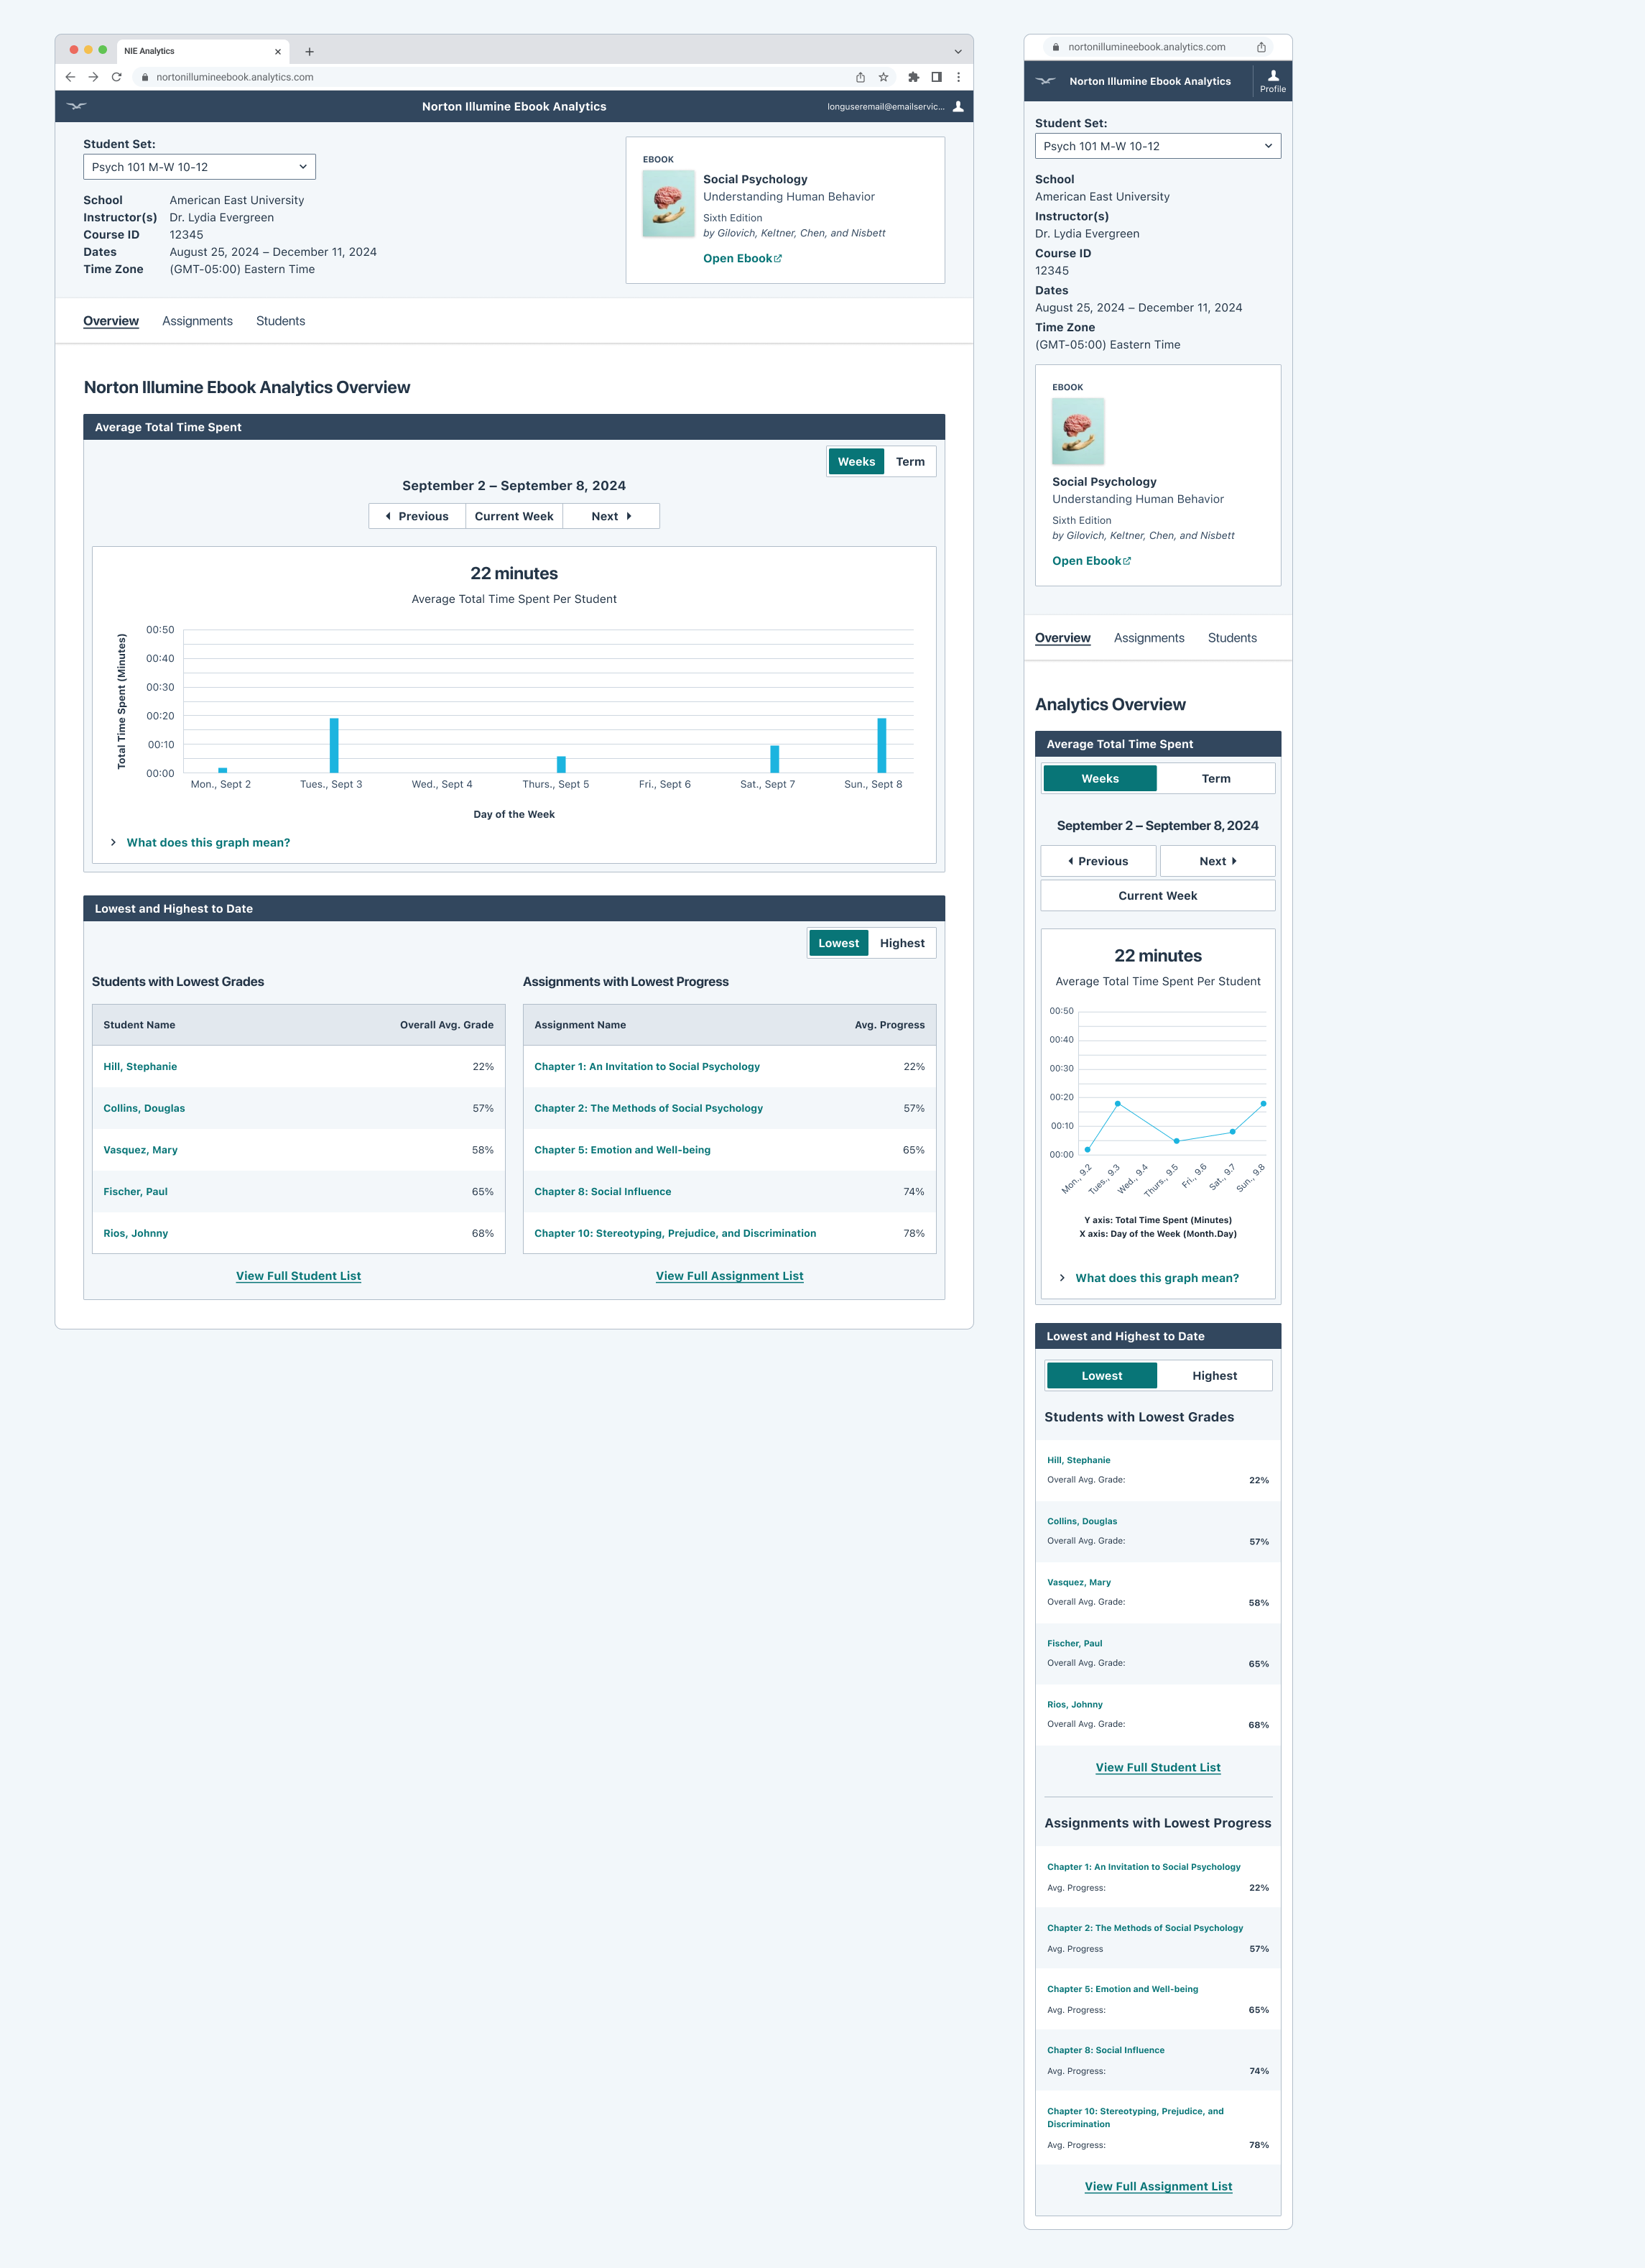
Task: Click the Norton seagull logo in desktop header
Action: [x=77, y=106]
